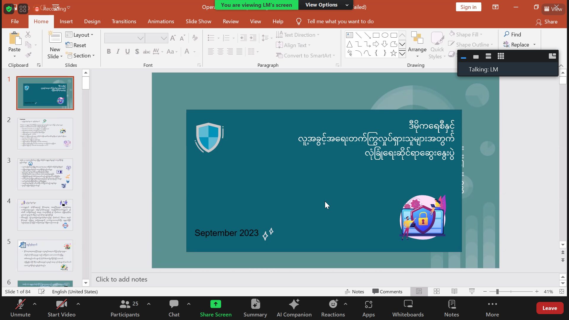The width and height of the screenshot is (569, 320).
Task: Expand the View Options dropdown
Action: click(x=326, y=5)
